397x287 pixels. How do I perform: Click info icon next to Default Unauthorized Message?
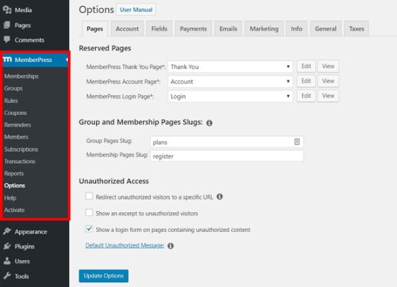point(171,245)
